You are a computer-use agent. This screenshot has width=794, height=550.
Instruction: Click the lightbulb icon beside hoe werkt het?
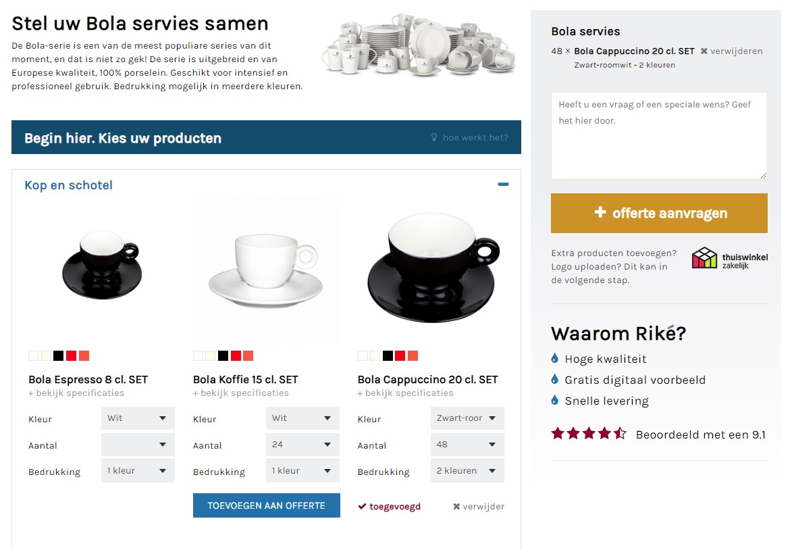point(434,137)
